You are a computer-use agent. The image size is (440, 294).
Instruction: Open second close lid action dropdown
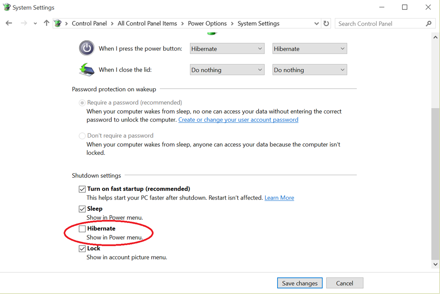coord(309,70)
